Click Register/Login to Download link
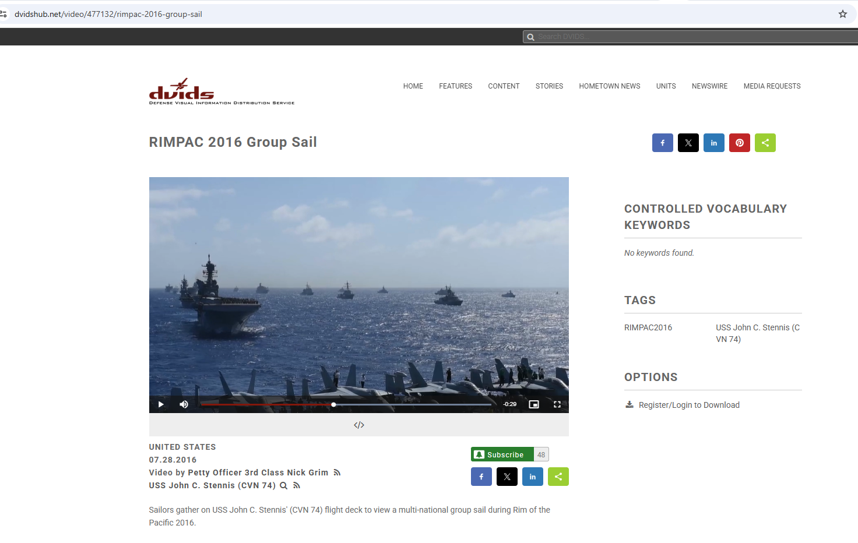 [688, 405]
